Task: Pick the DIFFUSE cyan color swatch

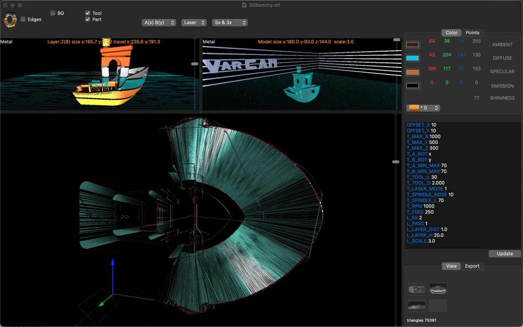Action: coord(412,58)
